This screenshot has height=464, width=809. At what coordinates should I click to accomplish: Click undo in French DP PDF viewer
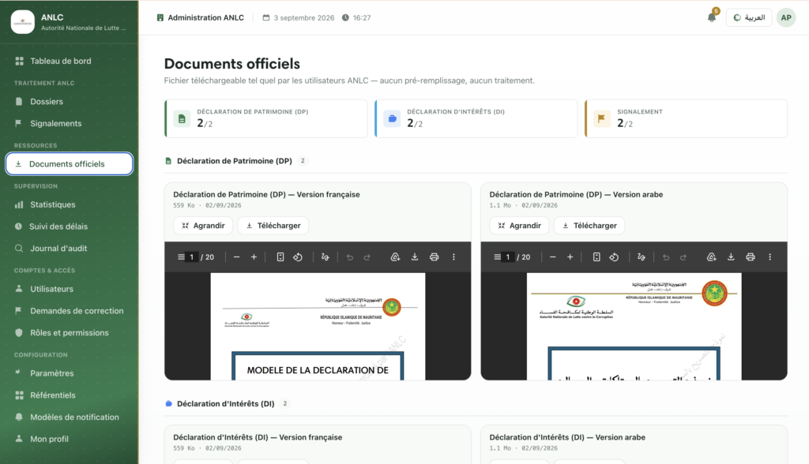coord(350,256)
